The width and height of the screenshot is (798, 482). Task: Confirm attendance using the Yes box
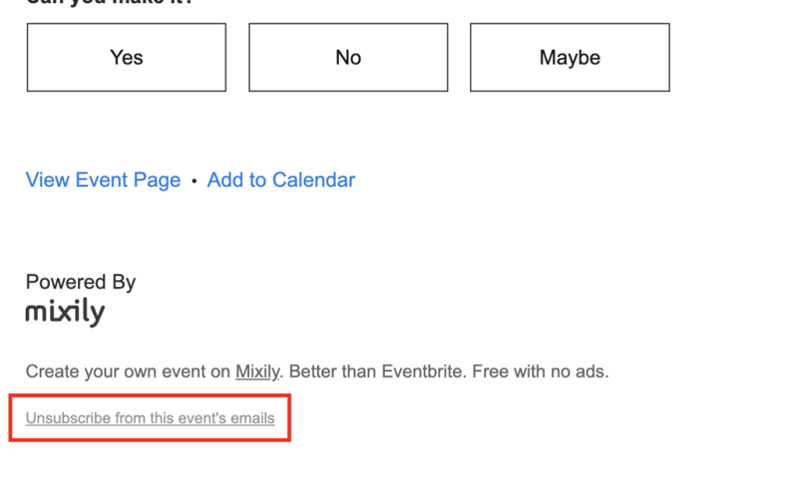click(127, 58)
